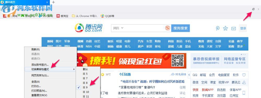Select 默认 compatibility mode
The image size is (261, 98).
tap(88, 69)
